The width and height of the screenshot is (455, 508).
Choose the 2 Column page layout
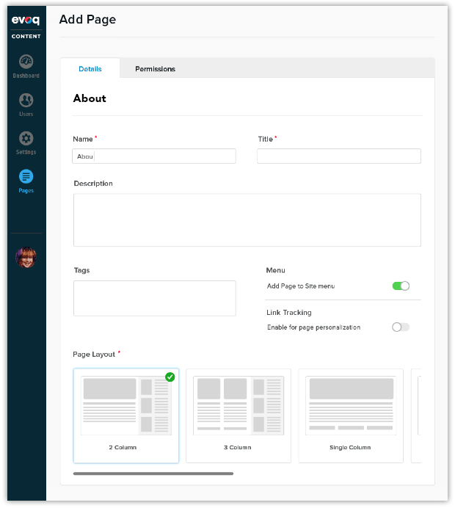(125, 416)
